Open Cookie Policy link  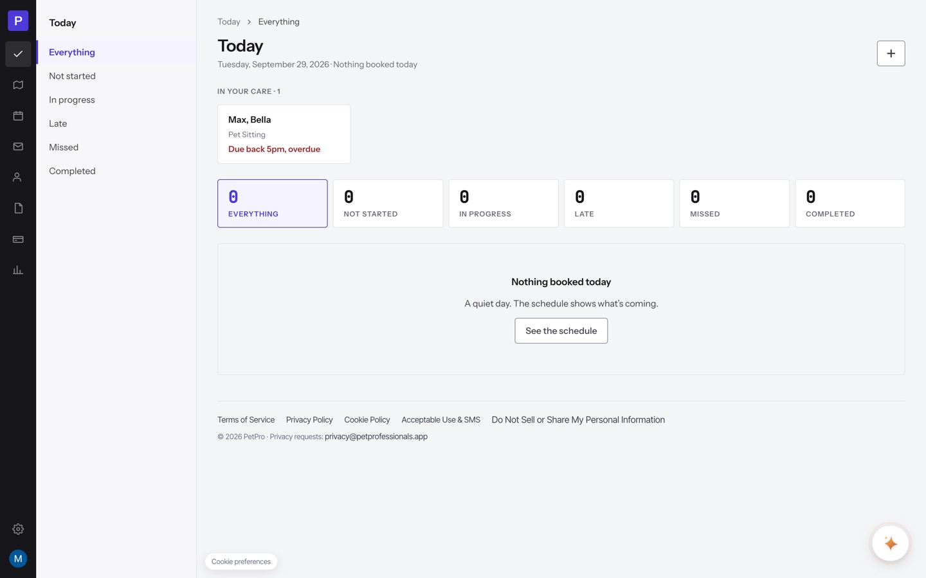(x=367, y=420)
